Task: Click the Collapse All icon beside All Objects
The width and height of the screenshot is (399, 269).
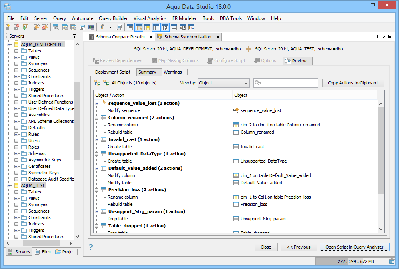Action: [106, 83]
